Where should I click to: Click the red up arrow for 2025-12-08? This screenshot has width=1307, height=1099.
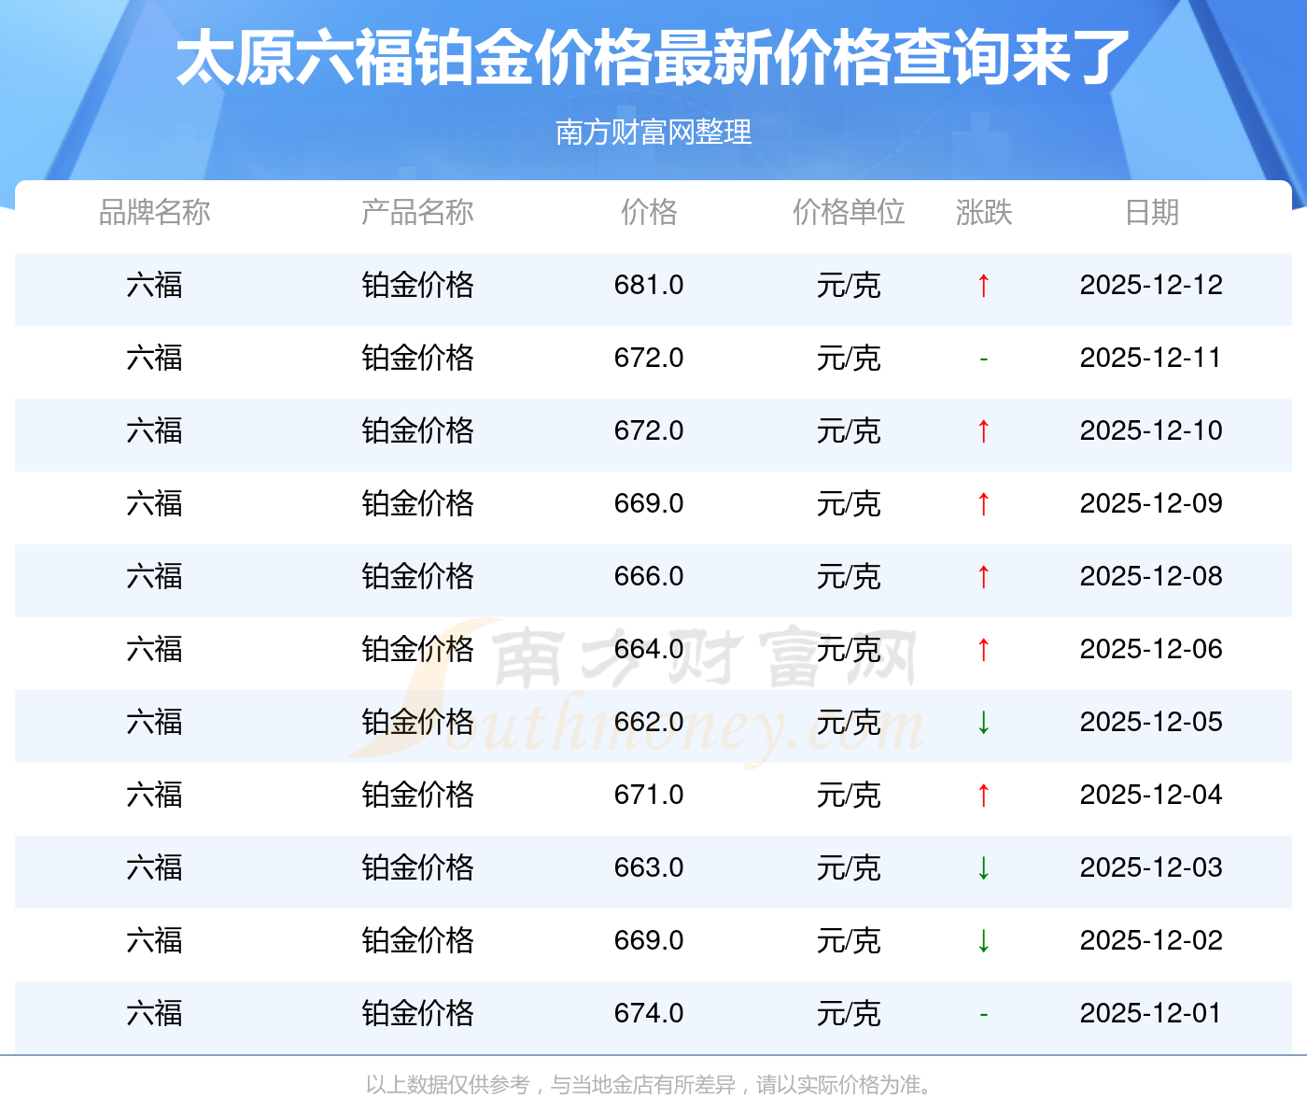(x=983, y=577)
